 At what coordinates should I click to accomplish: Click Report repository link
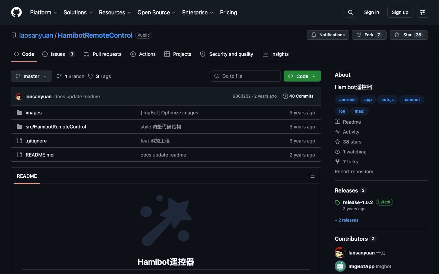point(354,172)
